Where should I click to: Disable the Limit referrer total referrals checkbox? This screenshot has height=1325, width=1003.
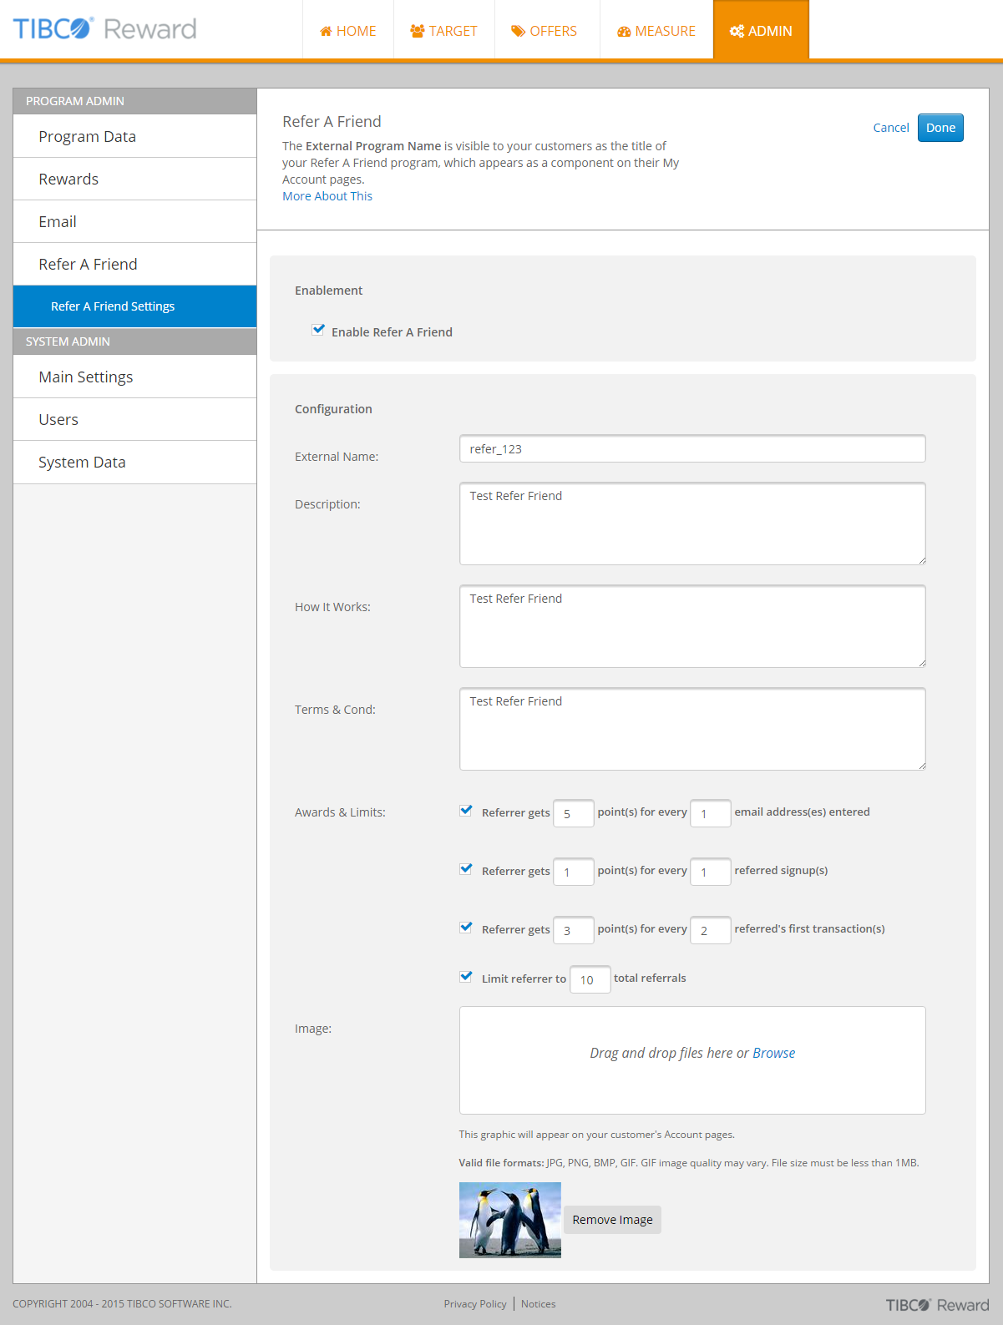(x=466, y=977)
